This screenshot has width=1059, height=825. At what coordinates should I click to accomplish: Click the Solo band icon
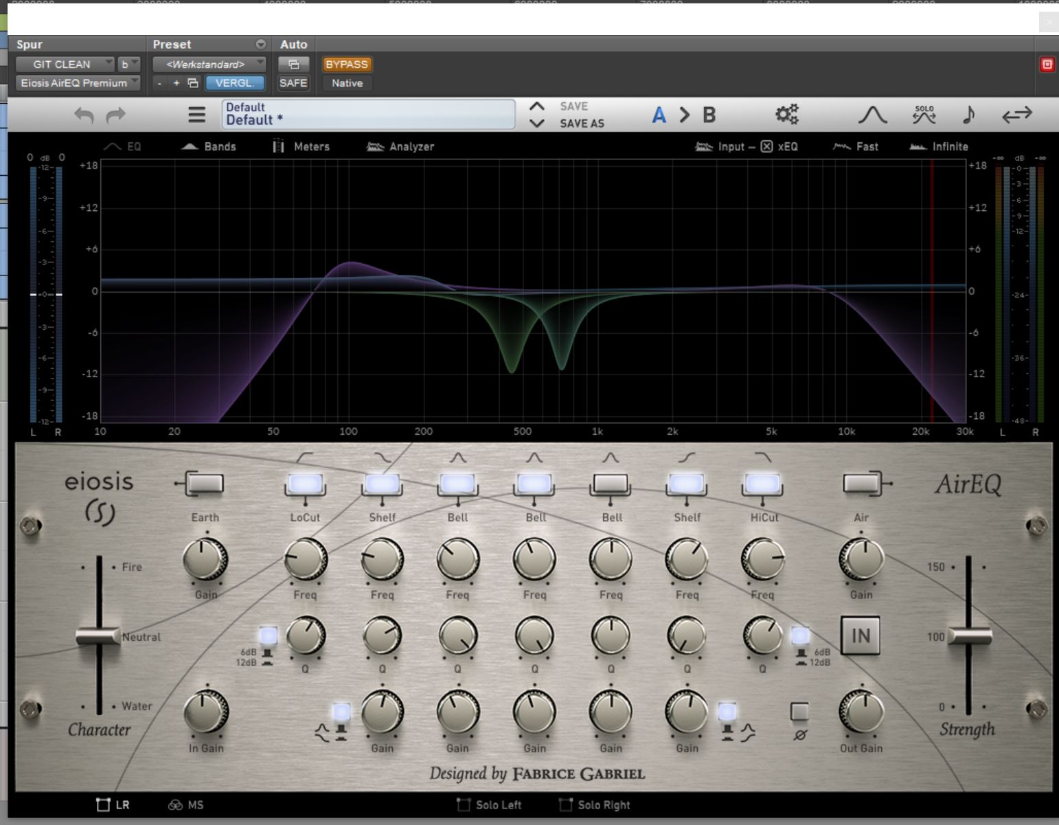pos(924,115)
